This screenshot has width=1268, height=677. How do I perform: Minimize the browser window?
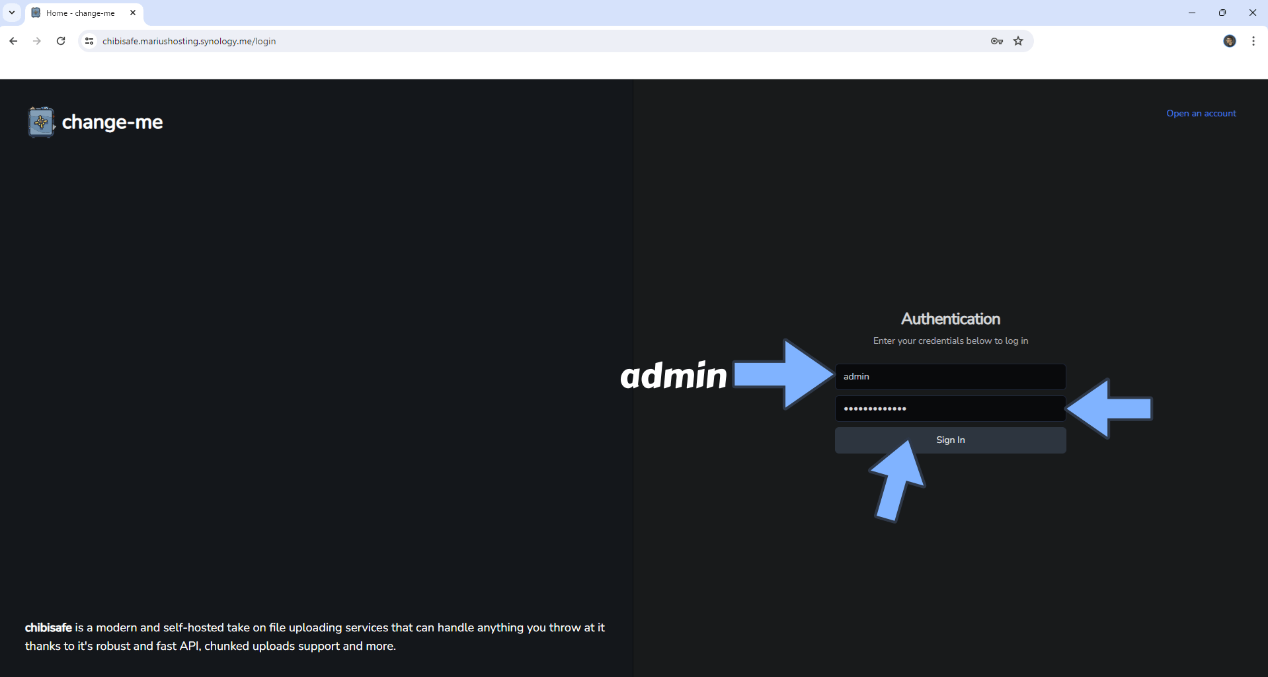pyautogui.click(x=1191, y=13)
